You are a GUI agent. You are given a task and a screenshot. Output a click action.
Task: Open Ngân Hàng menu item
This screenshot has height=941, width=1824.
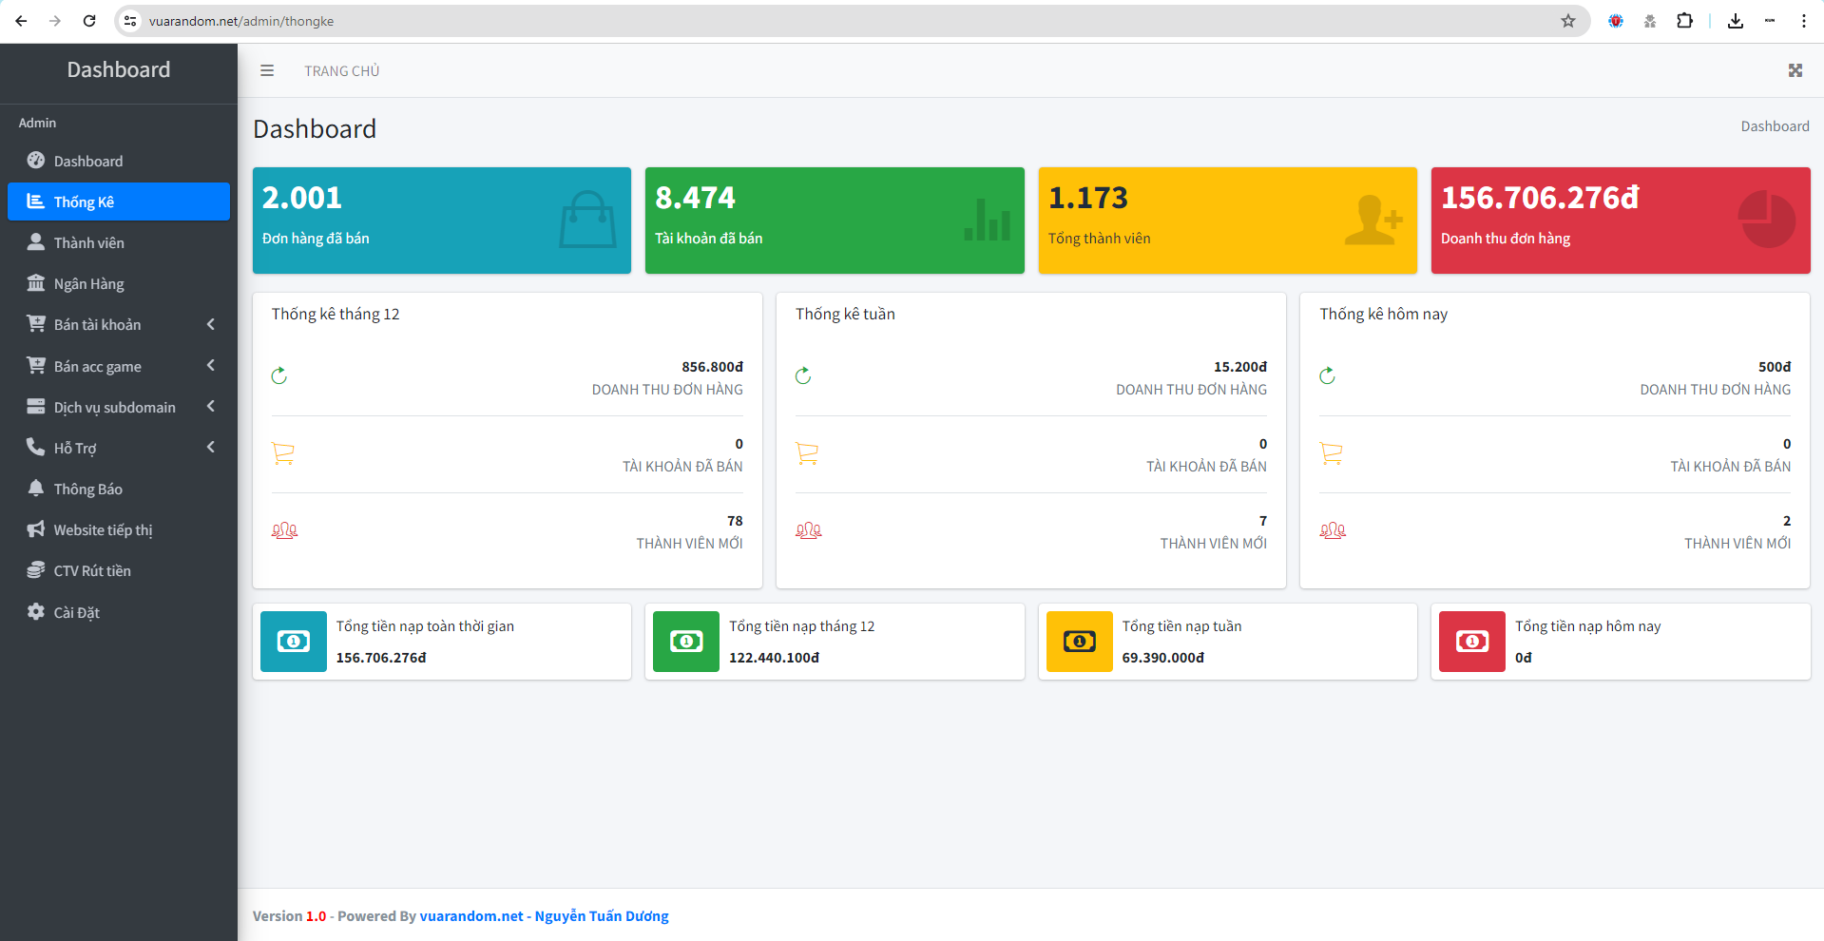(88, 284)
